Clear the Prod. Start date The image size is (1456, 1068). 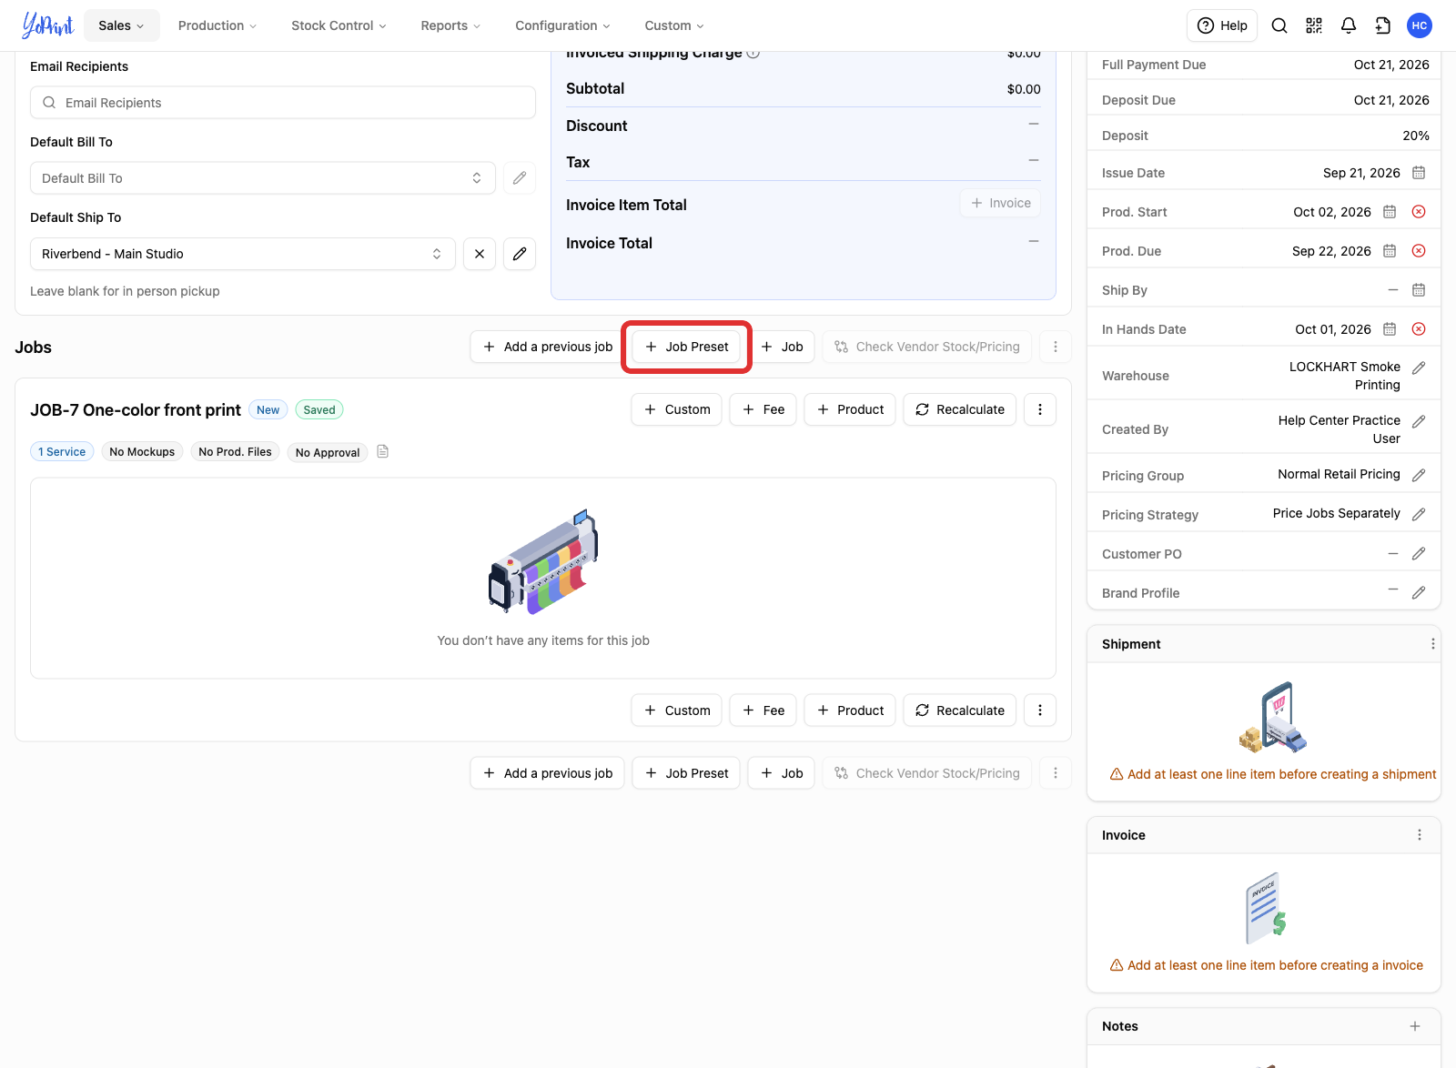1418,212
